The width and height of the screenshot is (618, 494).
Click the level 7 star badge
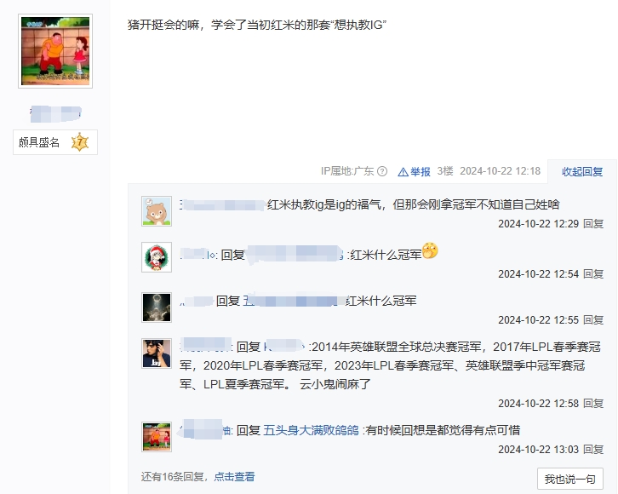tap(80, 142)
